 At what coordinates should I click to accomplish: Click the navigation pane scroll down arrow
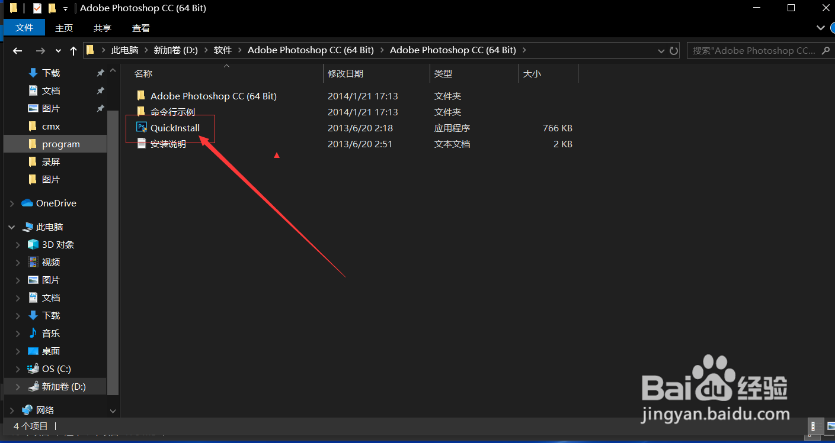113,410
